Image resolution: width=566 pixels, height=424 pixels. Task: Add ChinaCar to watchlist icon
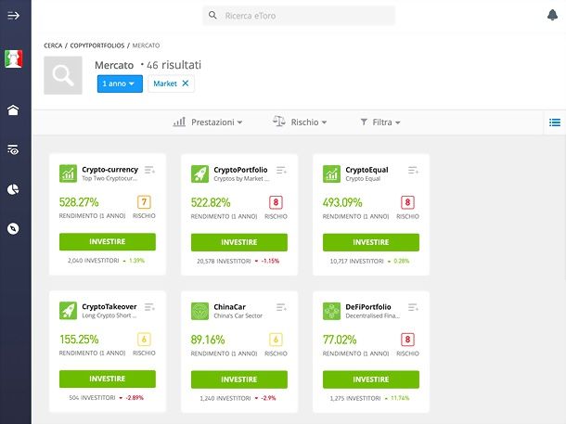[281, 307]
